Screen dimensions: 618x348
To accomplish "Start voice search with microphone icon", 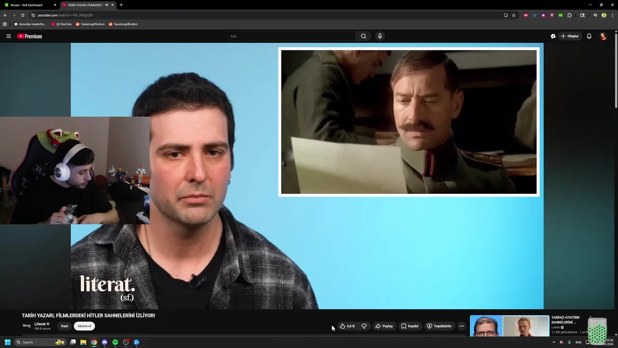I will pyautogui.click(x=380, y=36).
